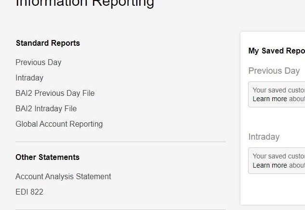
Task: Open the Previous Day standard report
Action: click(x=39, y=63)
